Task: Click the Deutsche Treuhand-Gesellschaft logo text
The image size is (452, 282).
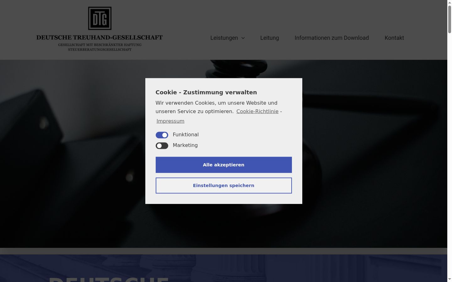Action: point(100,38)
